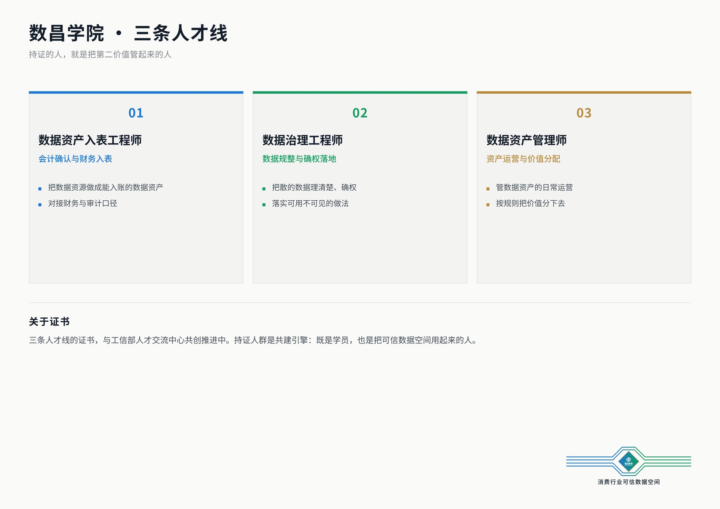The height and width of the screenshot is (509, 720).
Task: Click bullet 落实可用不可见的做法
Action: coord(310,203)
